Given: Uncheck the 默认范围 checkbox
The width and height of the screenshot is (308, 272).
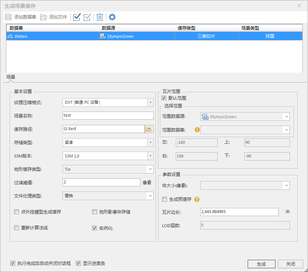Looking at the screenshot, I should (164, 98).
